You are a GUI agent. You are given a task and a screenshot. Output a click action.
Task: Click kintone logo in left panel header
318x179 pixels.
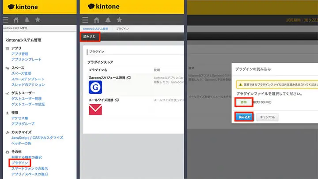[23, 7]
